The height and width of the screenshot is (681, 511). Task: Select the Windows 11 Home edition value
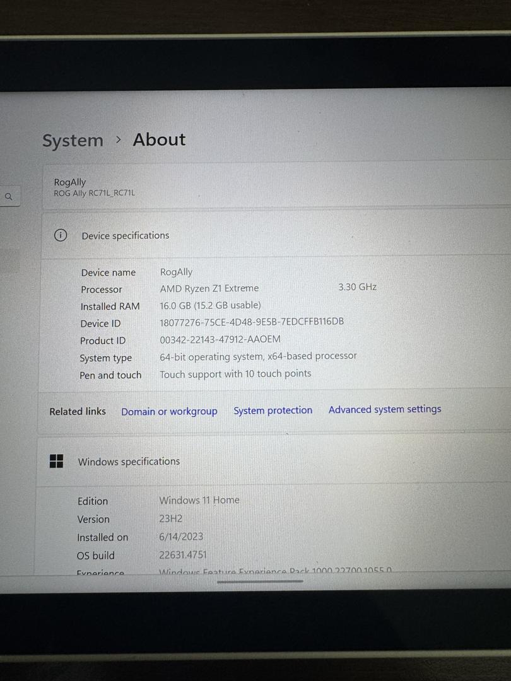(199, 500)
